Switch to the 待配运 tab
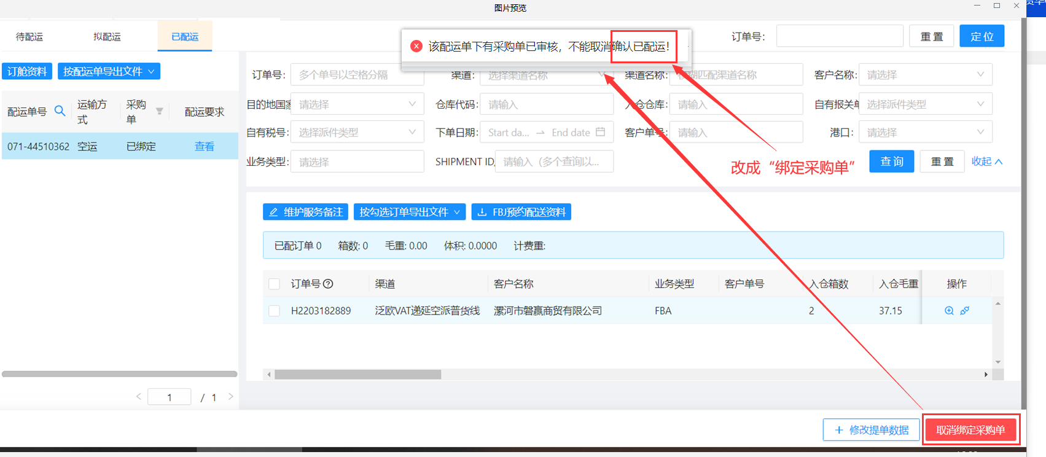Screen dimensions: 1046x457 [29, 37]
